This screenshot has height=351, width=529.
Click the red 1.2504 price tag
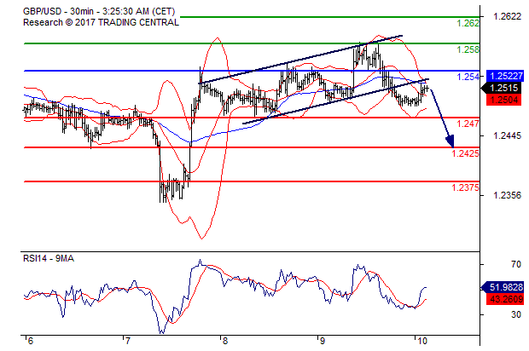click(x=503, y=100)
